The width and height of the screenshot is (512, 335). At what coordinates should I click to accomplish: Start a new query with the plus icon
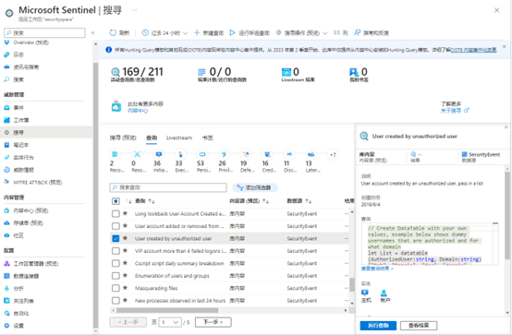coord(197,32)
